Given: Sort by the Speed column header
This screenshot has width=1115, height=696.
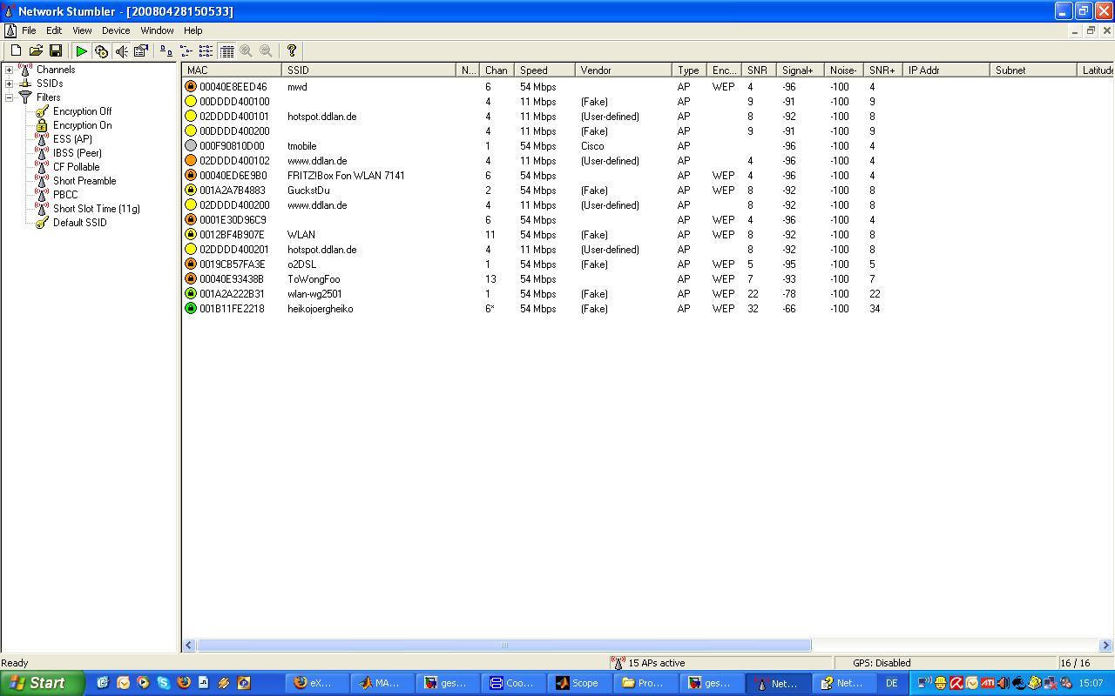Looking at the screenshot, I should click(x=544, y=70).
